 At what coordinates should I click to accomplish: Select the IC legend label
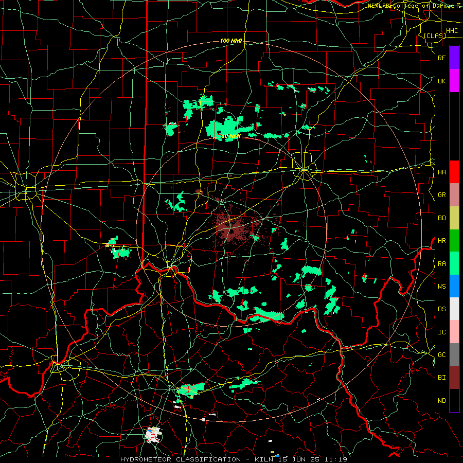441,332
